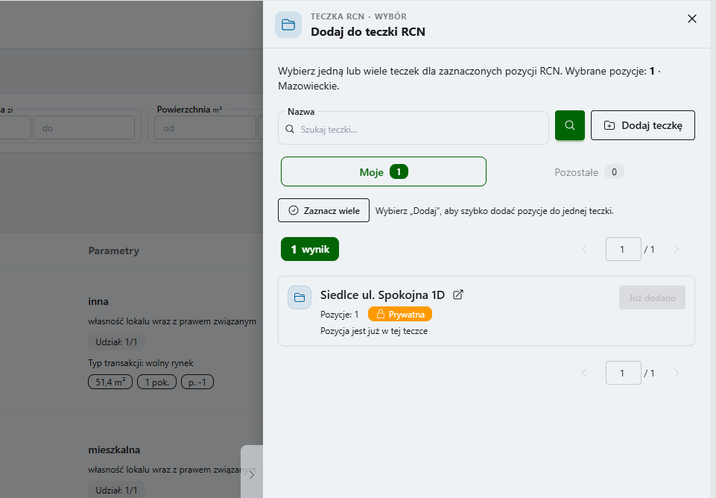Screen dimensions: 716x498
Task: Close the Dodaj do teczki RCN panel
Action: [x=692, y=19]
